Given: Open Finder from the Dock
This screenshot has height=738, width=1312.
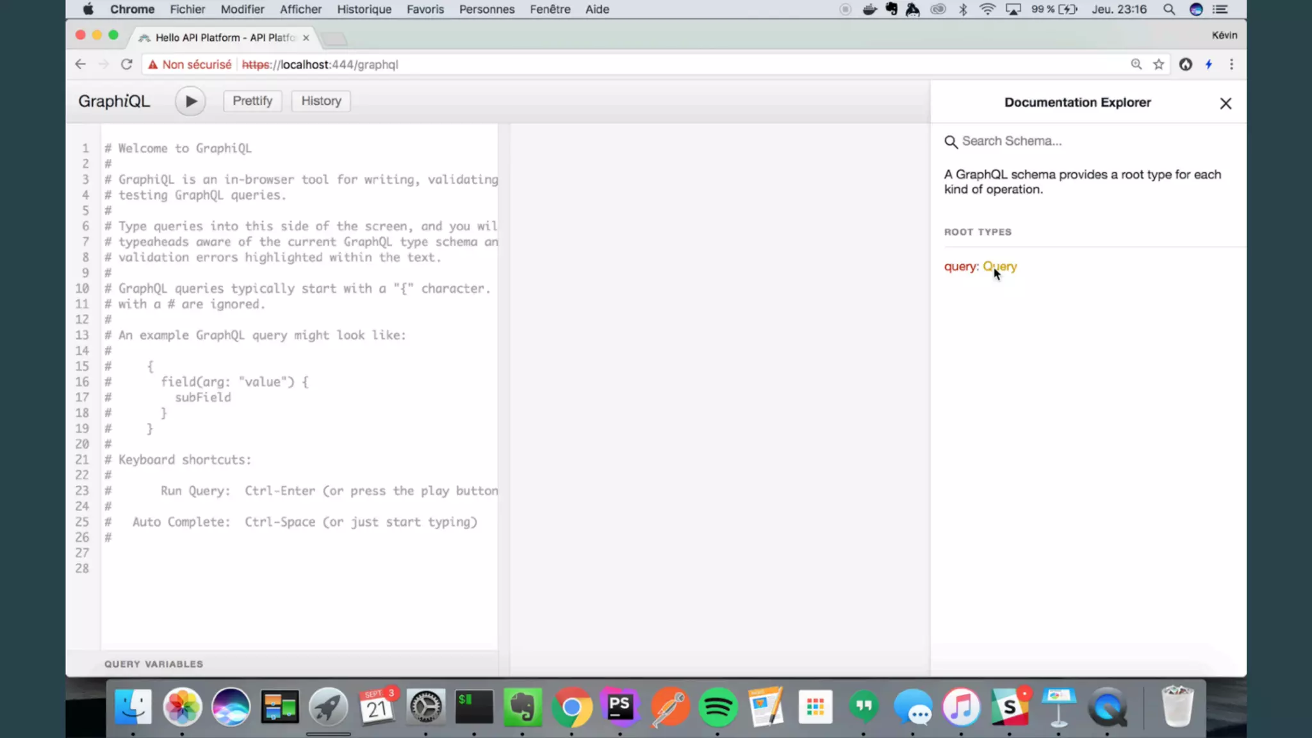Looking at the screenshot, I should pos(133,707).
